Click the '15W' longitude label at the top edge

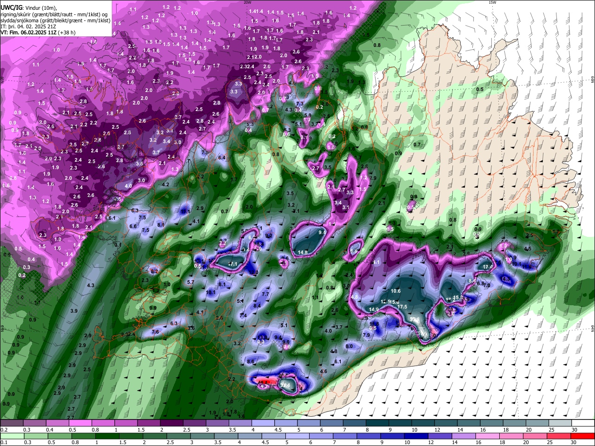(x=492, y=2)
